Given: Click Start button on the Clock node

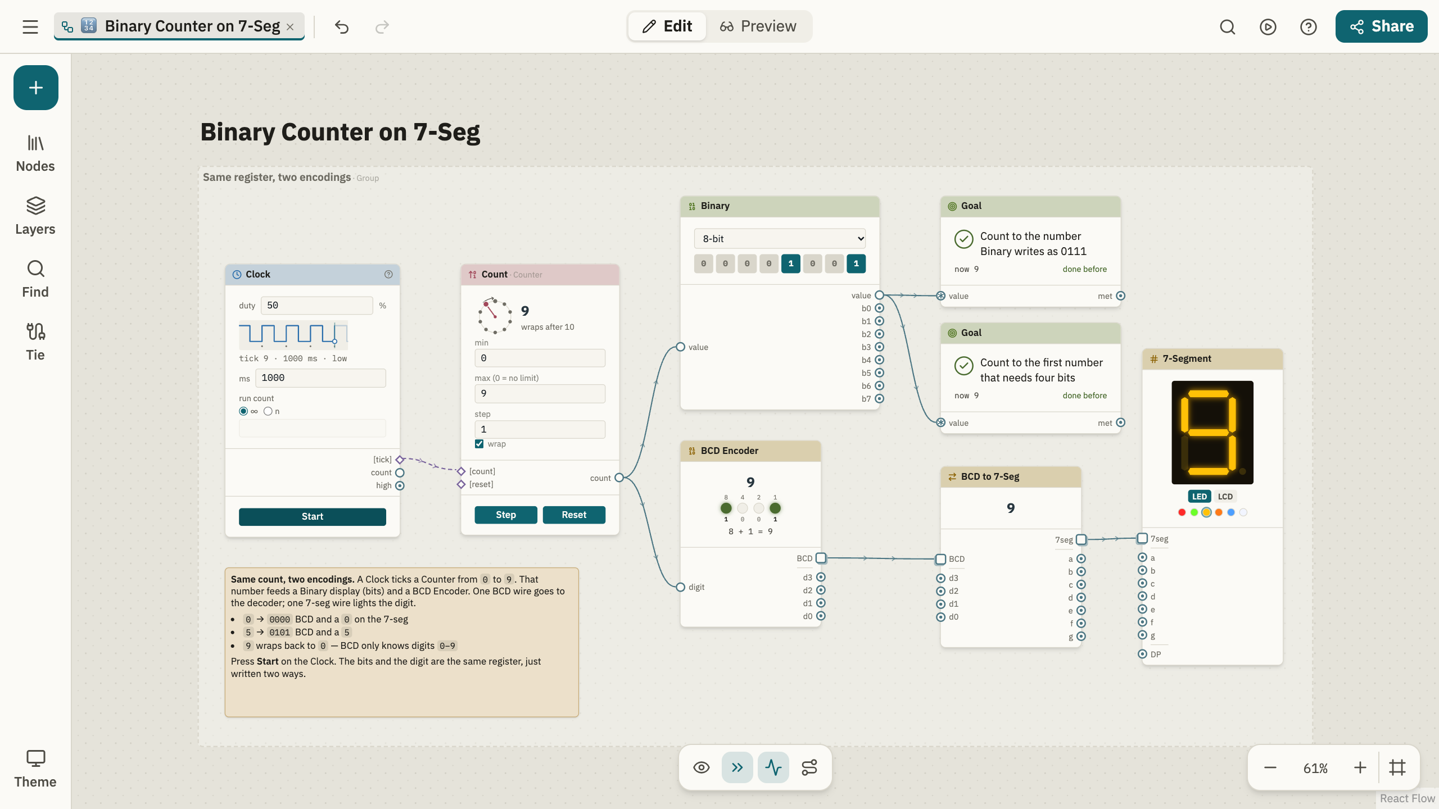Looking at the screenshot, I should tap(313, 517).
